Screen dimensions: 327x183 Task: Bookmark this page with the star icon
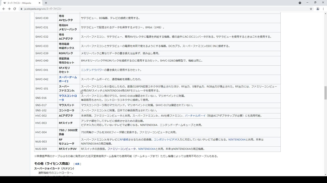point(311,9)
